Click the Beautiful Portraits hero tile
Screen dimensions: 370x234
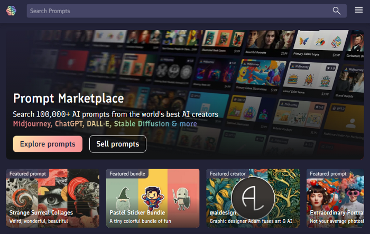pos(268,43)
